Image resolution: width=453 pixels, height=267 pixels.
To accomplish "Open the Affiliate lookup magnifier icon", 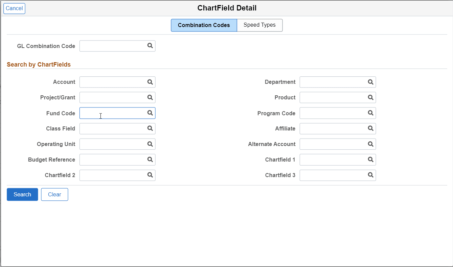I will click(x=371, y=128).
